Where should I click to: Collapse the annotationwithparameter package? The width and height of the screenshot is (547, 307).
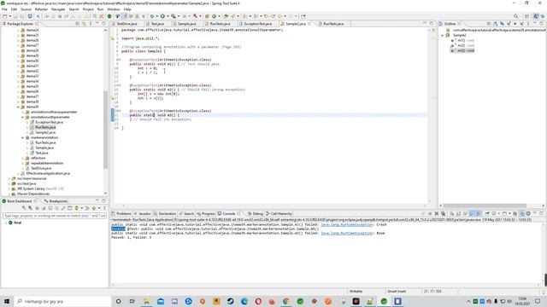click(x=23, y=118)
